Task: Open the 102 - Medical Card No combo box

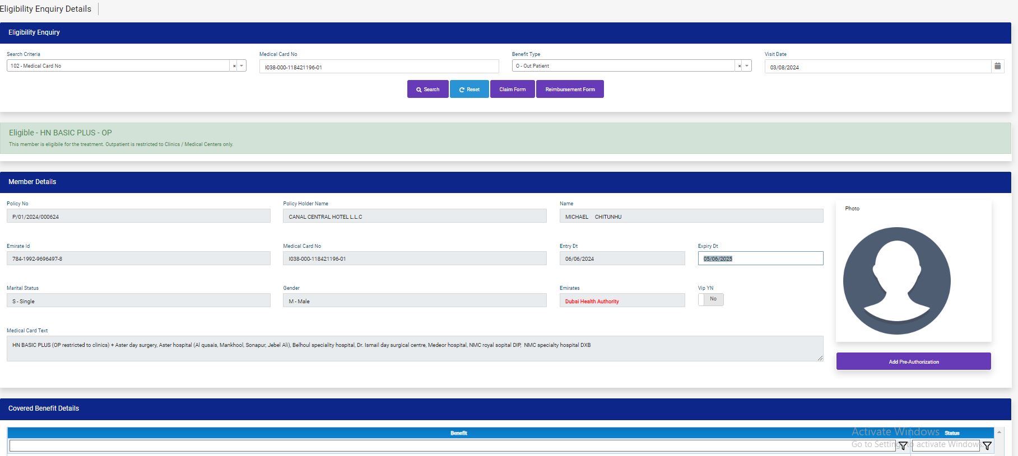Action: point(118,66)
